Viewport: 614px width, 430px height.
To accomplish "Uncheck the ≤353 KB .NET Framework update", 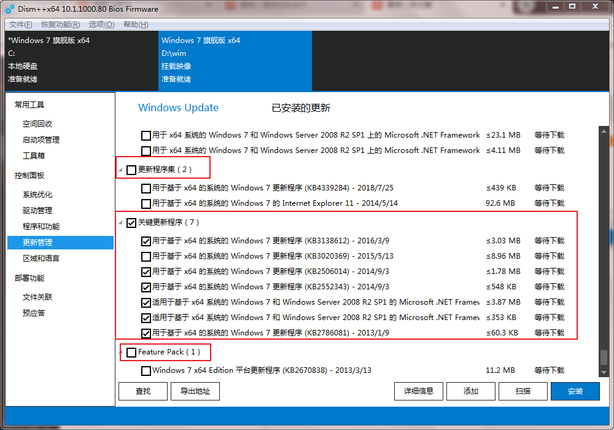I will point(146,318).
